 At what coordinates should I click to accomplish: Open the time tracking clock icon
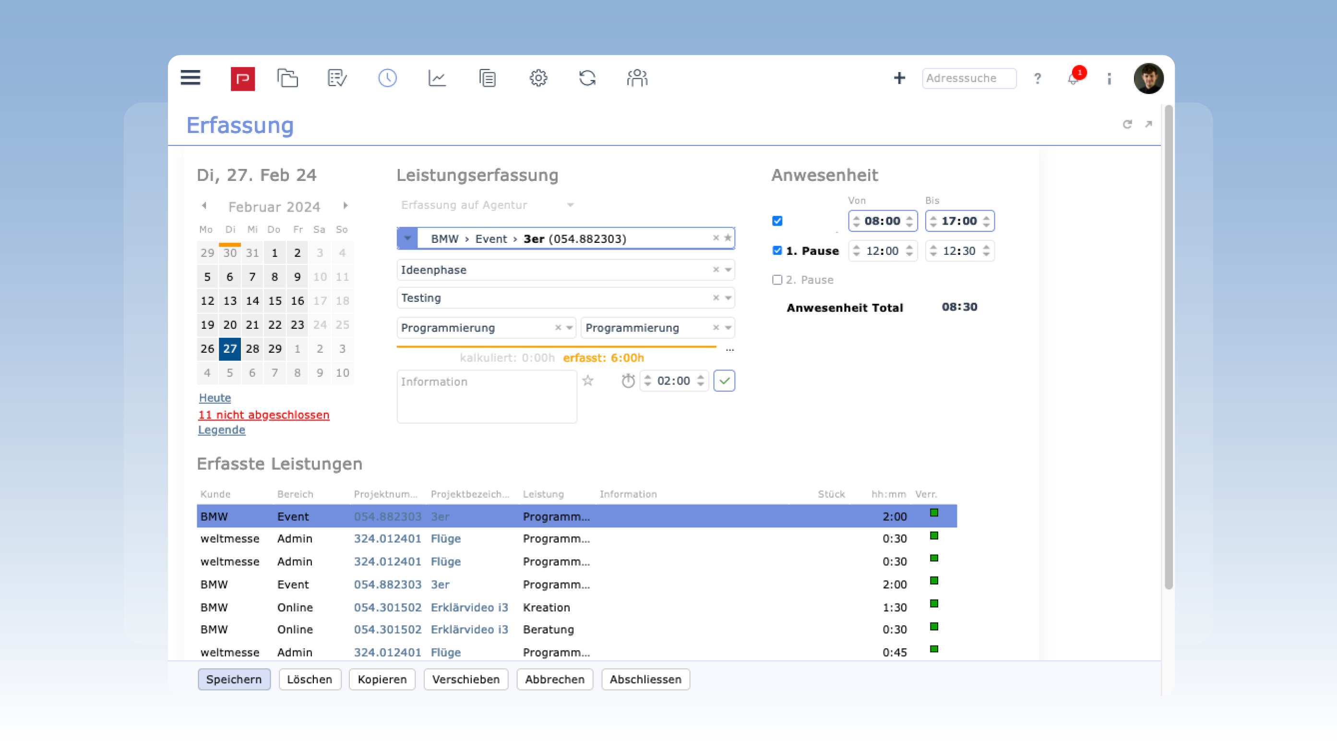tap(387, 78)
